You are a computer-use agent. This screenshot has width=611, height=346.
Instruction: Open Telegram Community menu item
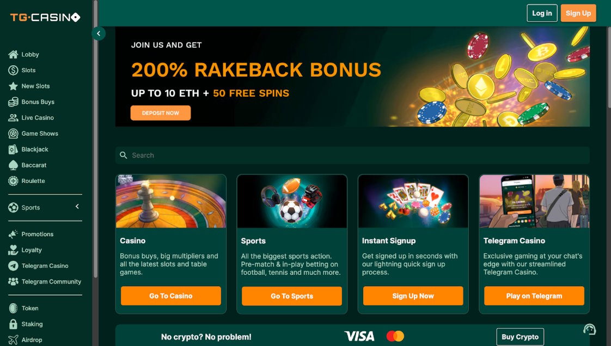(51, 282)
